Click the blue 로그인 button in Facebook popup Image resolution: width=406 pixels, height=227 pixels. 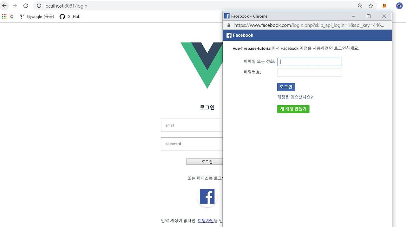pyautogui.click(x=286, y=87)
